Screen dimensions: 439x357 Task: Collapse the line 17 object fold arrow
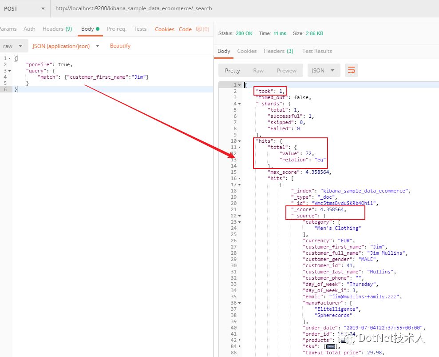coord(239,185)
